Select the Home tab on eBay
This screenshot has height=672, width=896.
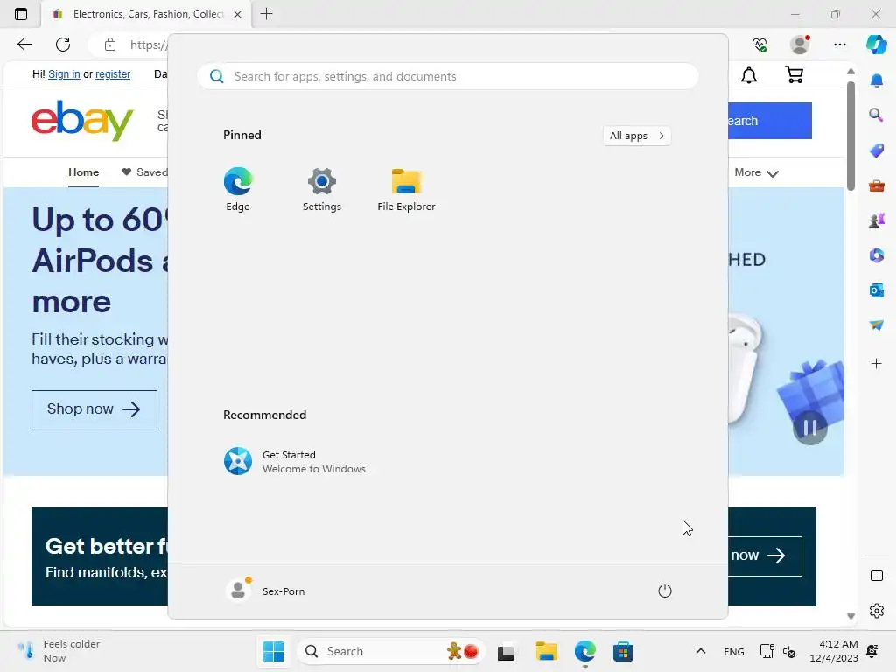[83, 172]
